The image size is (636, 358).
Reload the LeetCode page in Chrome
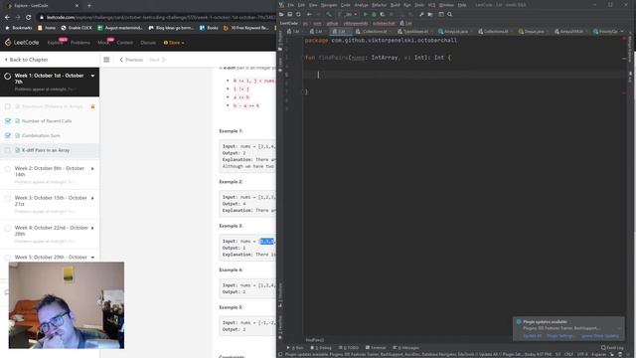[28, 18]
